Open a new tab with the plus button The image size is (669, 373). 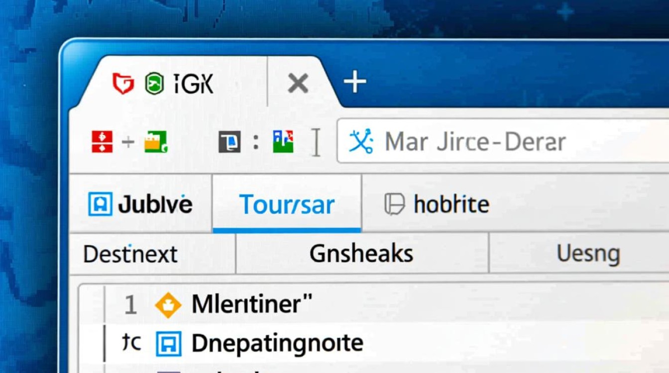[x=355, y=83]
